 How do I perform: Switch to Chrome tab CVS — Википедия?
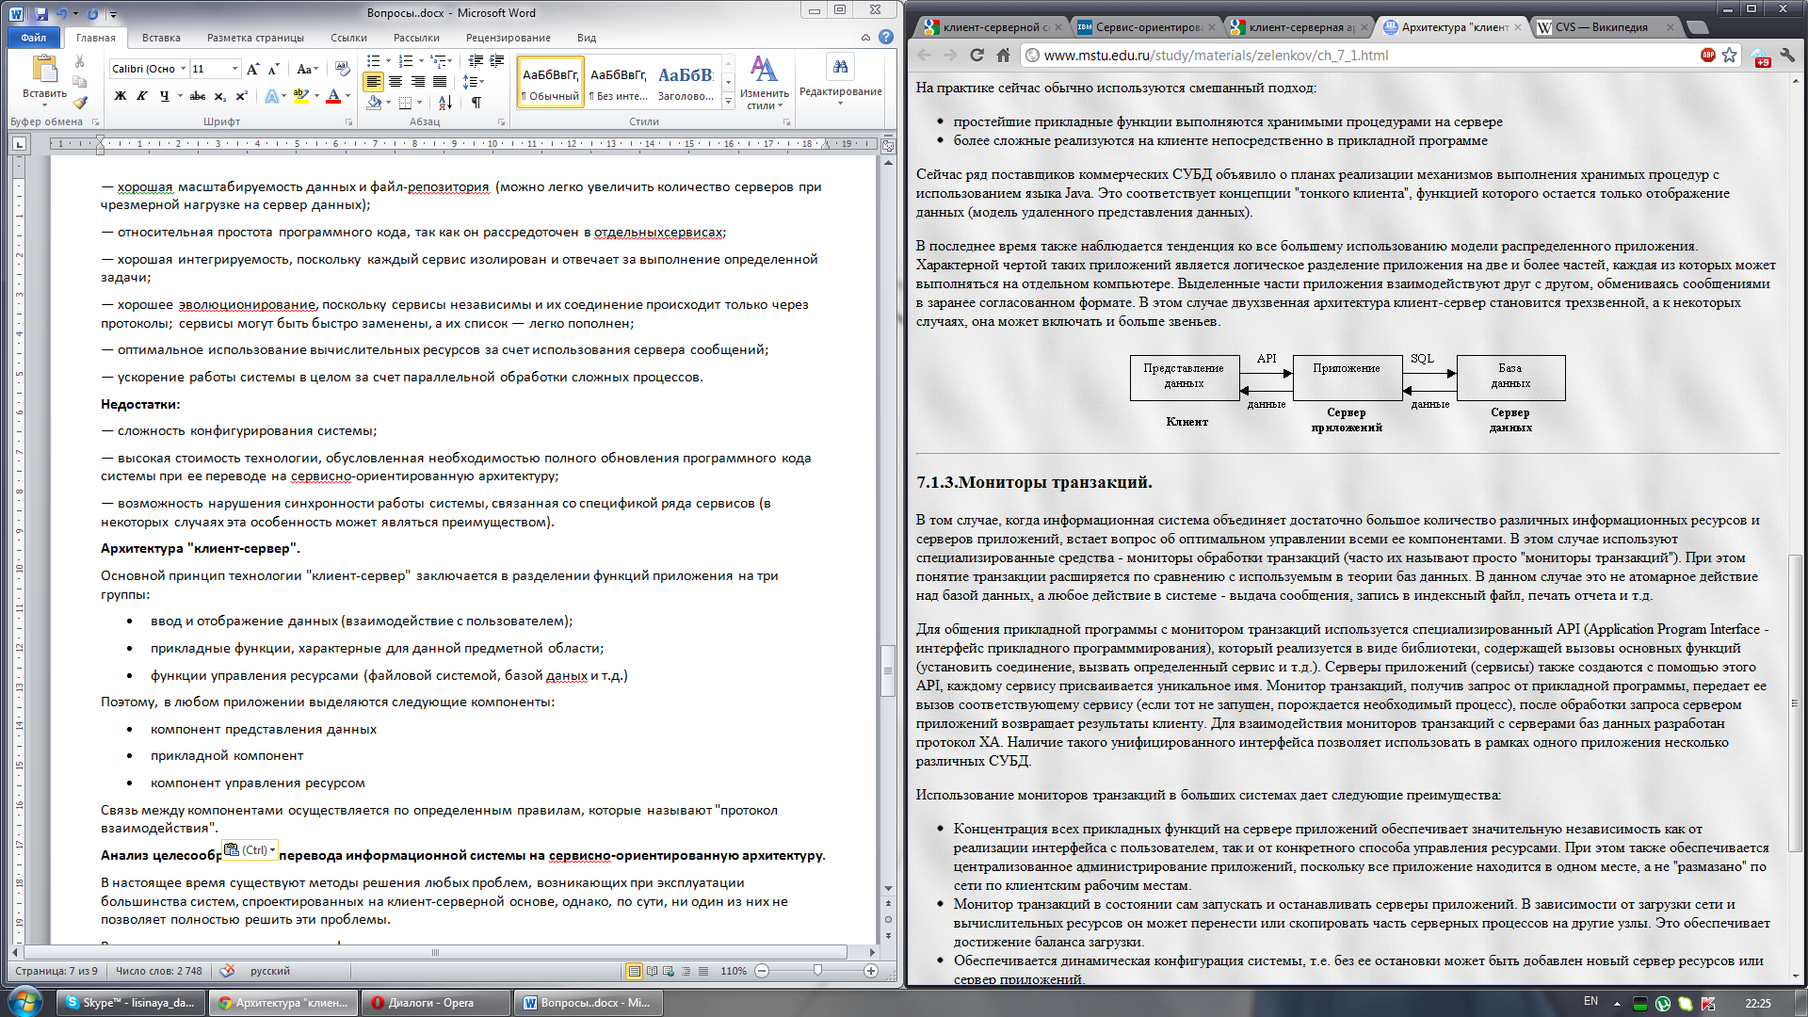1604,27
